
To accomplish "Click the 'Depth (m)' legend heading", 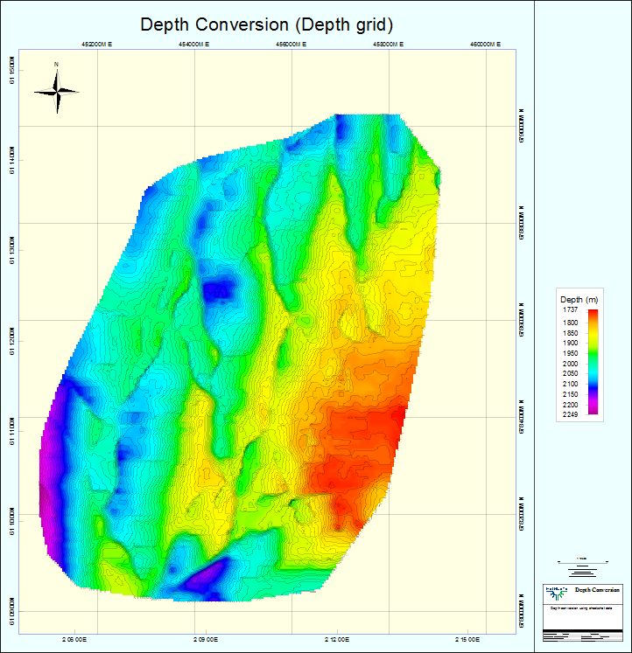I will tap(577, 300).
